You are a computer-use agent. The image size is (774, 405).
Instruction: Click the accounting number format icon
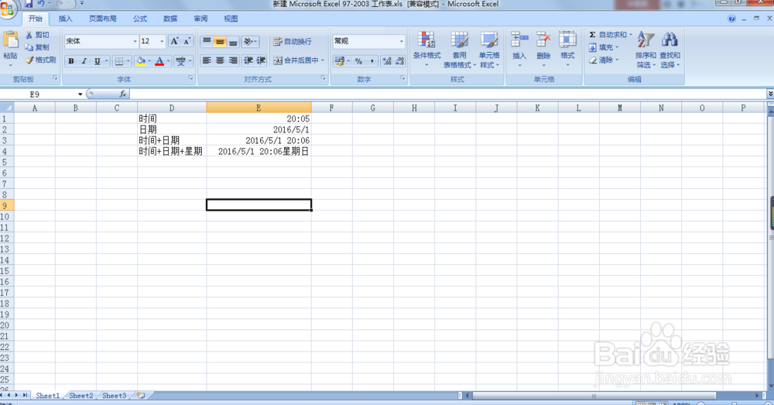pyautogui.click(x=340, y=61)
